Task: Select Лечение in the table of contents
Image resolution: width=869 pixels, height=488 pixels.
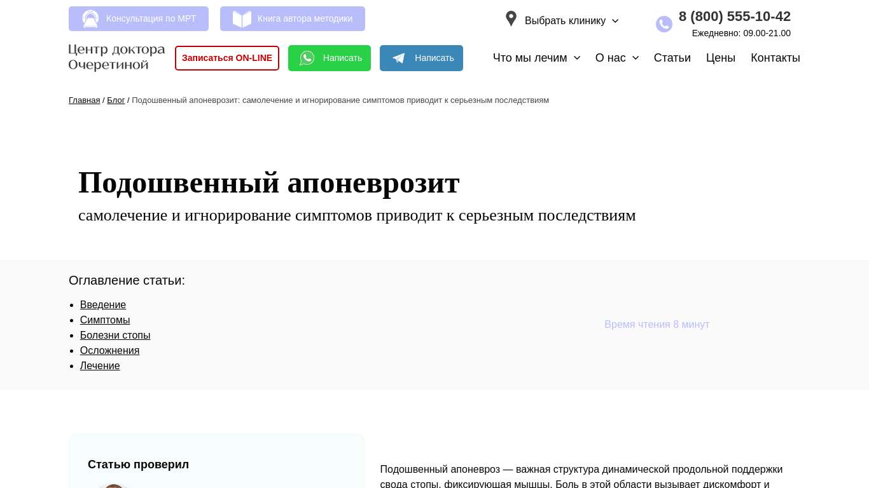Action: coord(100,366)
